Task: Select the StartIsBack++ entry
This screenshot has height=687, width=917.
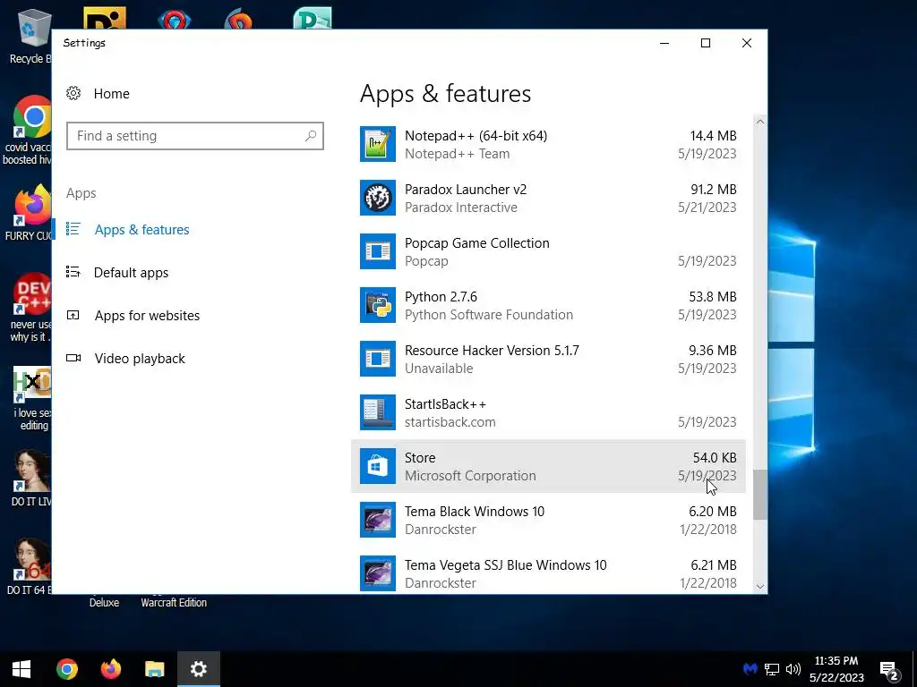Action: [548, 413]
